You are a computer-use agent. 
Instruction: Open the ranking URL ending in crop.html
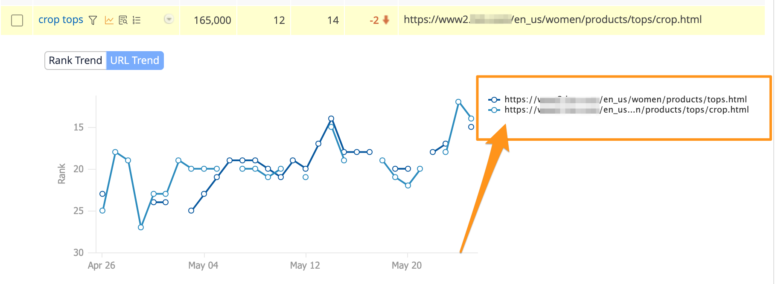tap(553, 20)
